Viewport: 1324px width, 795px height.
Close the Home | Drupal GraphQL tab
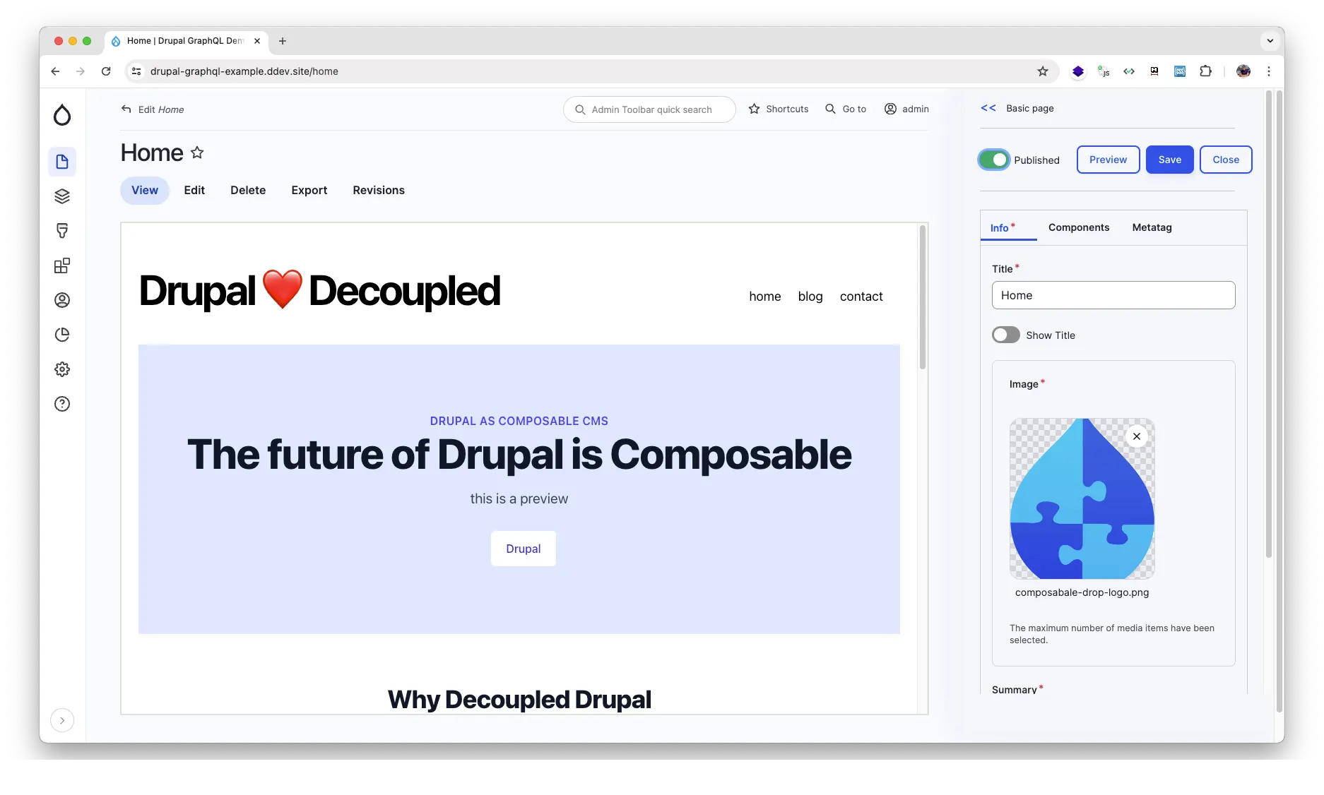tap(257, 41)
